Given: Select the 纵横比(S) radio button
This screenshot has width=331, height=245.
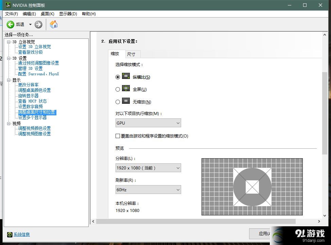Looking at the screenshot, I should point(118,77).
